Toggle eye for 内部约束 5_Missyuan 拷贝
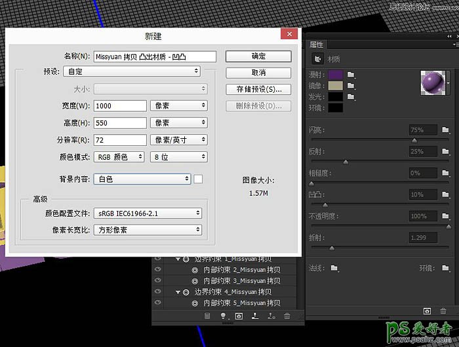Viewport: 459px width, 347px height. 157,303
